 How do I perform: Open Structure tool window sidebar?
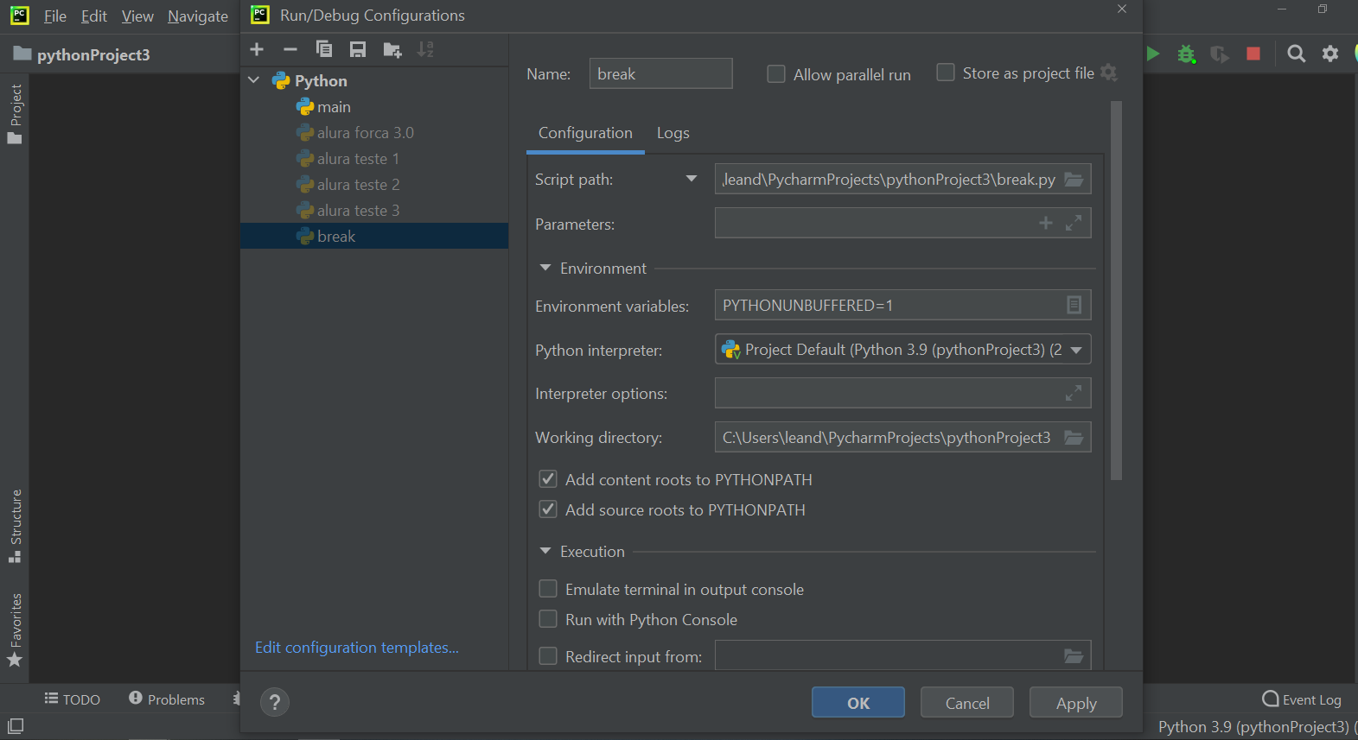[15, 526]
